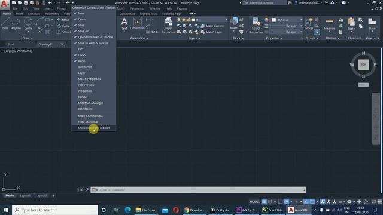
Task: Click the Undo arrow in quick access toolbar
Action: pos(50,2)
